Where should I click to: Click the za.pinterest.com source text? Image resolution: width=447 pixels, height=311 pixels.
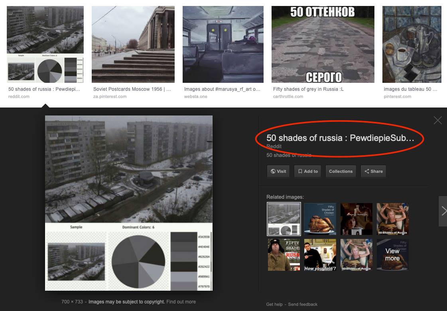click(110, 96)
